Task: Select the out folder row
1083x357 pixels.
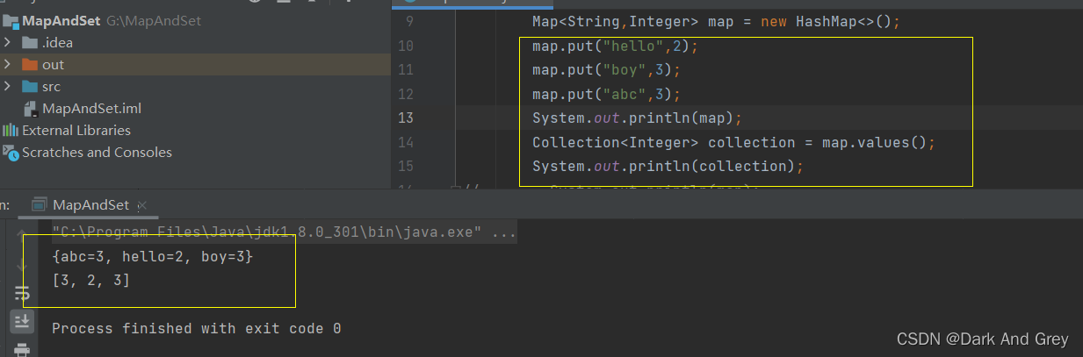Action: tap(195, 65)
